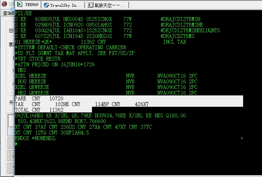
Task: Click the 查询 button in left panel
Action: (x=7, y=13)
